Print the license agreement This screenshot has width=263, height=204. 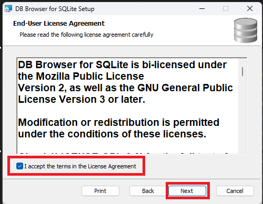[100, 191]
